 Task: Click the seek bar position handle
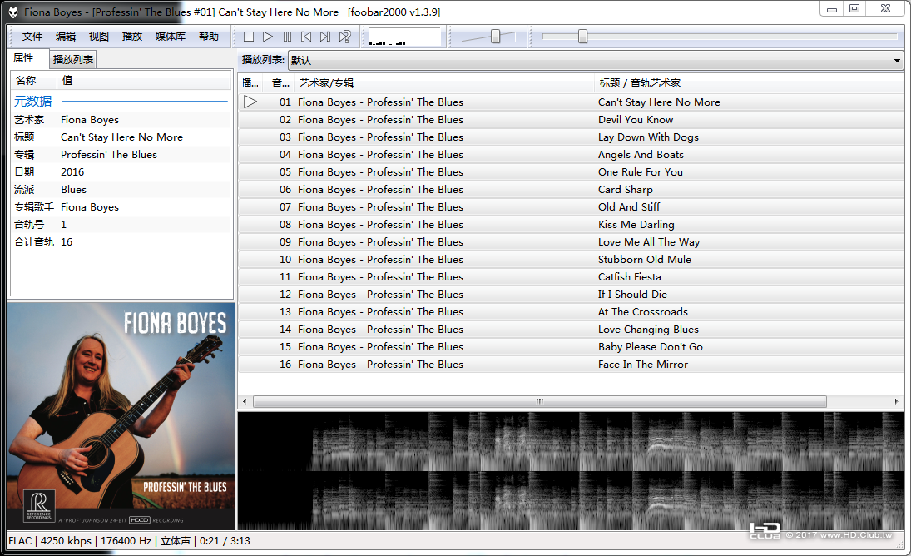pyautogui.click(x=582, y=37)
